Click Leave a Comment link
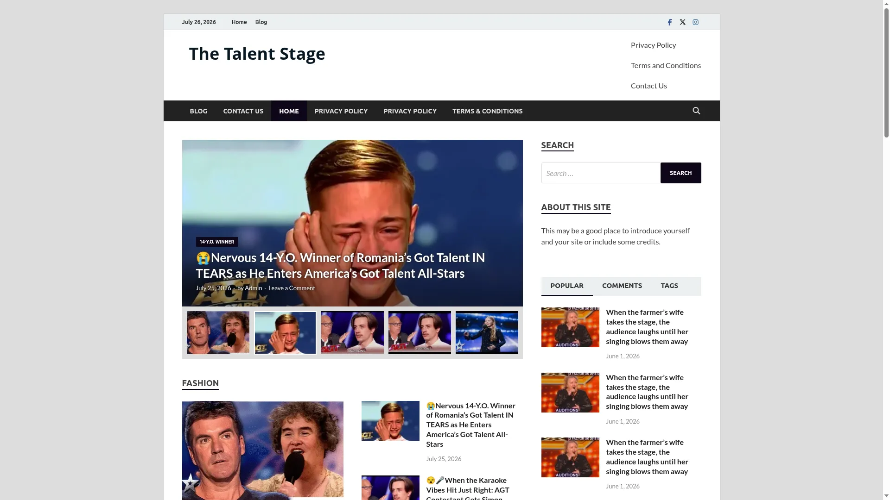This screenshot has width=890, height=500. coord(292,288)
